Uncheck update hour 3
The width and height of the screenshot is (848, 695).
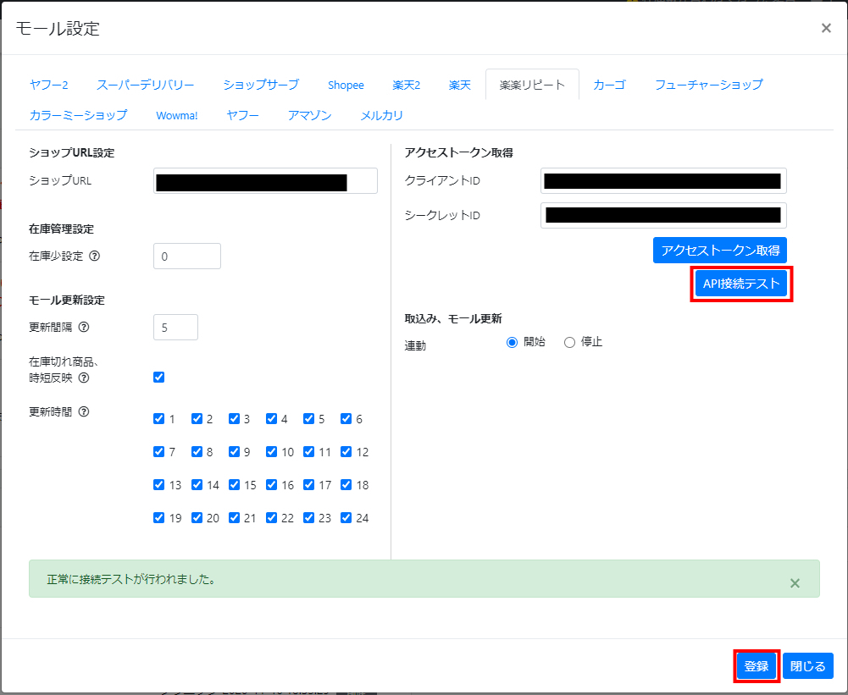[234, 419]
